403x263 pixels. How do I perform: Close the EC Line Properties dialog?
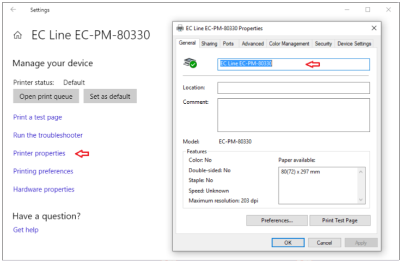click(x=374, y=28)
